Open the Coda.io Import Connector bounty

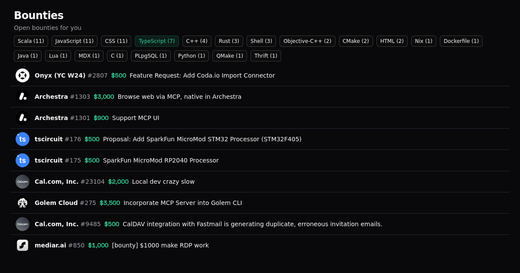click(202, 75)
